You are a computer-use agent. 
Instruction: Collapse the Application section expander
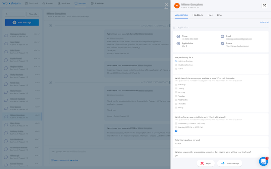[174, 27]
